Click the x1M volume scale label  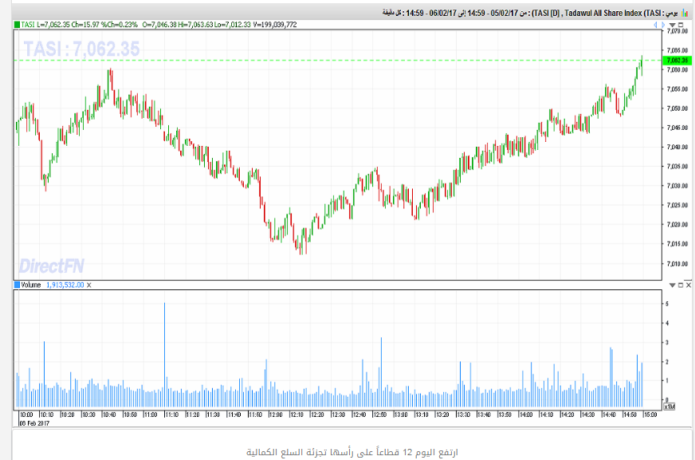tap(669, 407)
